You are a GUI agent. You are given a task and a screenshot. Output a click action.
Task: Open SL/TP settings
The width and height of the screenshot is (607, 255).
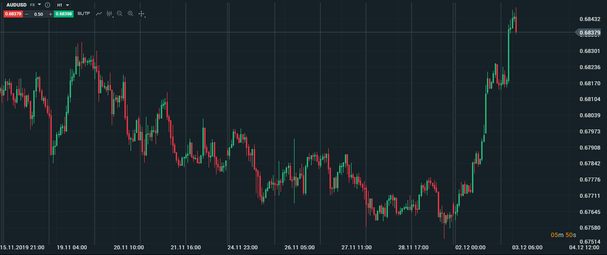point(83,14)
